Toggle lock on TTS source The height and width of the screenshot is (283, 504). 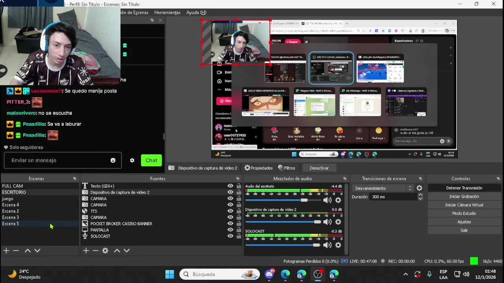pyautogui.click(x=239, y=211)
